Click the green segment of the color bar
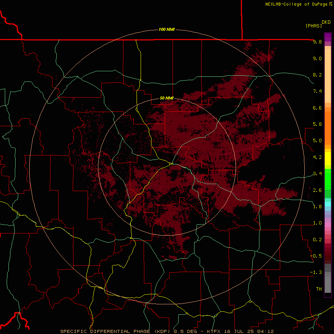The height and width of the screenshot is (334, 334). [x=328, y=179]
